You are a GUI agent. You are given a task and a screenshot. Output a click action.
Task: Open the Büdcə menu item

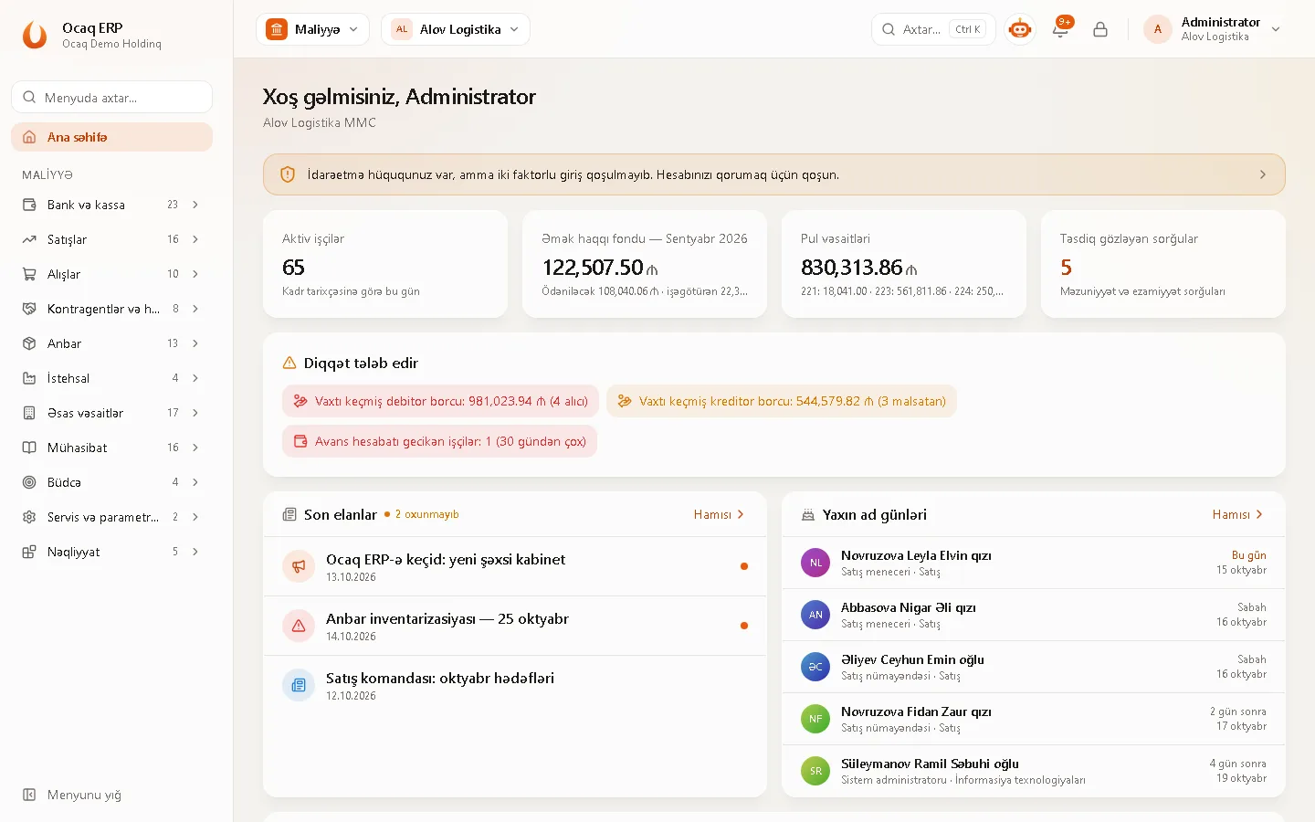click(x=111, y=482)
